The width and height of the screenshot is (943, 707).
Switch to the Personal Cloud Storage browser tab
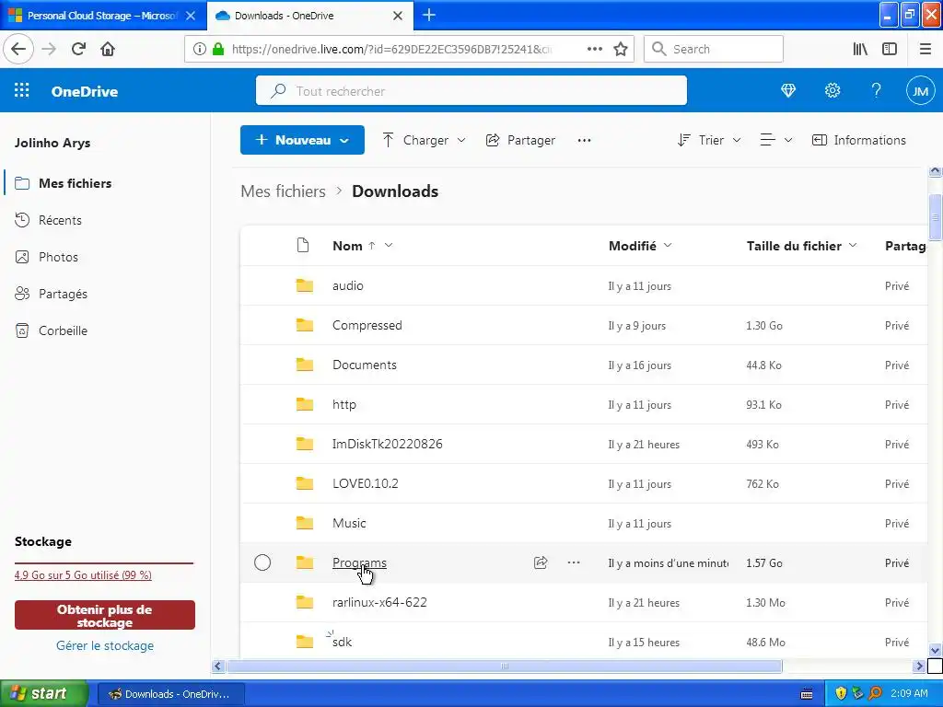[102, 16]
